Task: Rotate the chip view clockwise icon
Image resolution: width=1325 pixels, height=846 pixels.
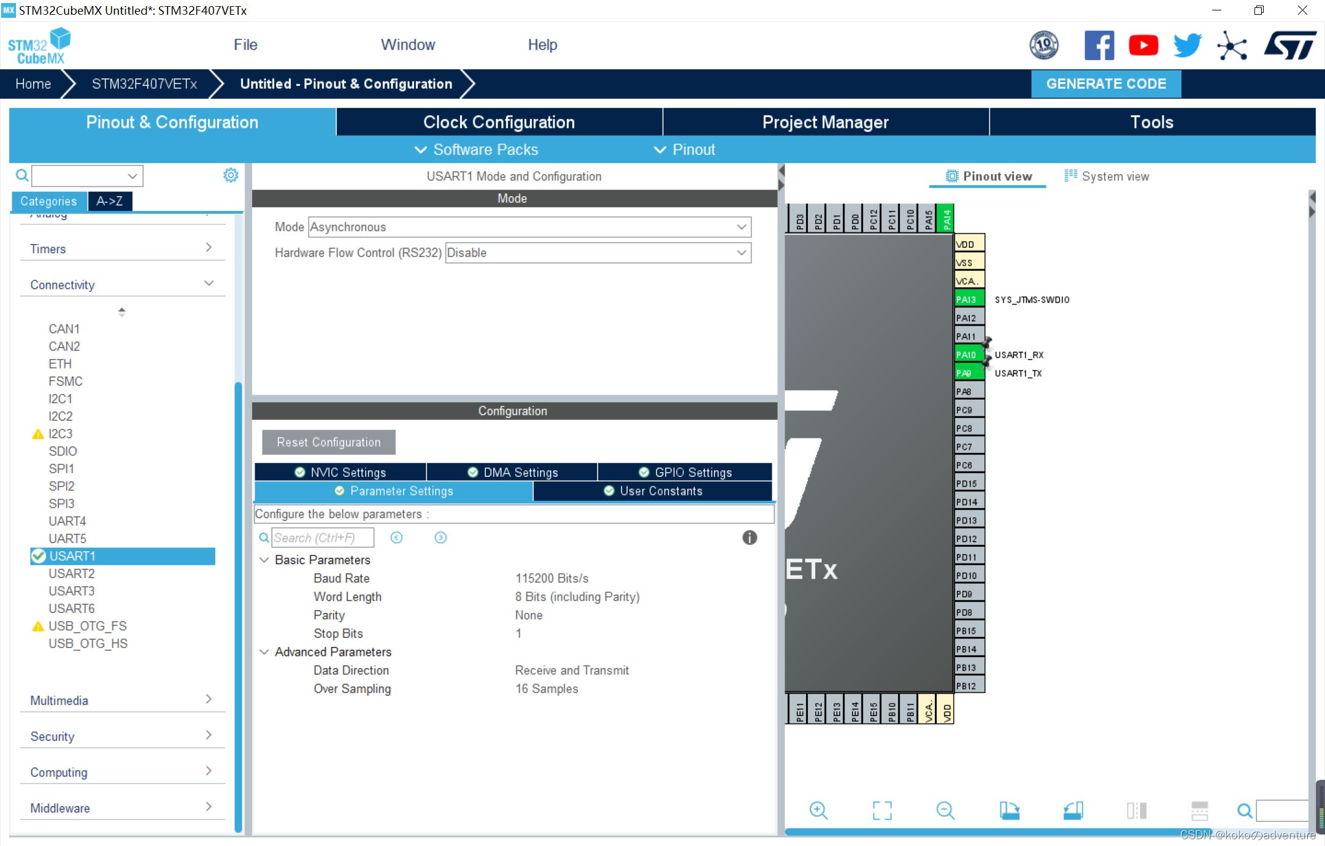Action: click(x=1009, y=810)
